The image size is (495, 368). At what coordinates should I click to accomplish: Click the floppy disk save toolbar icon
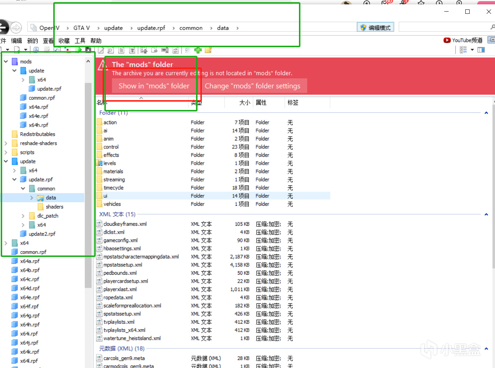coord(88,50)
